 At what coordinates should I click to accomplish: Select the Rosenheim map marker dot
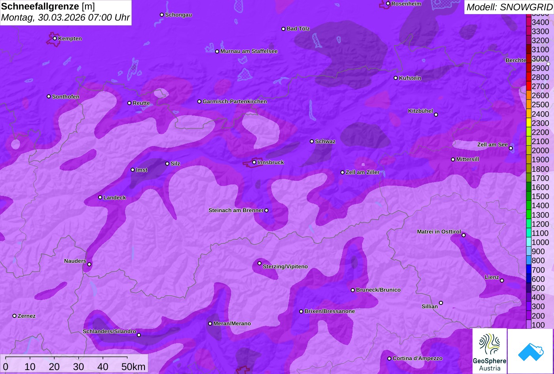coord(388,4)
